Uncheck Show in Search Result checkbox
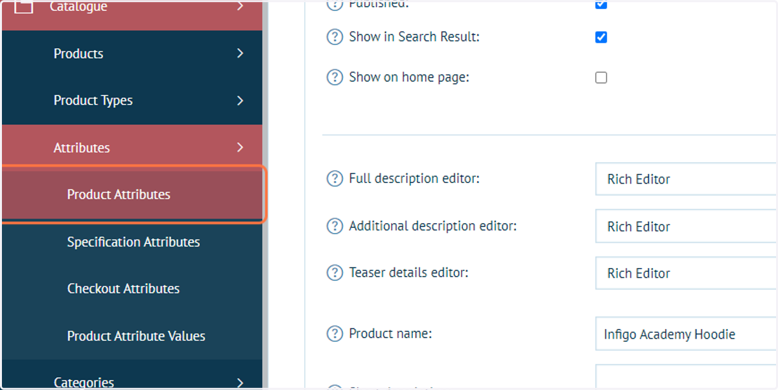The height and width of the screenshot is (390, 778). 601,37
